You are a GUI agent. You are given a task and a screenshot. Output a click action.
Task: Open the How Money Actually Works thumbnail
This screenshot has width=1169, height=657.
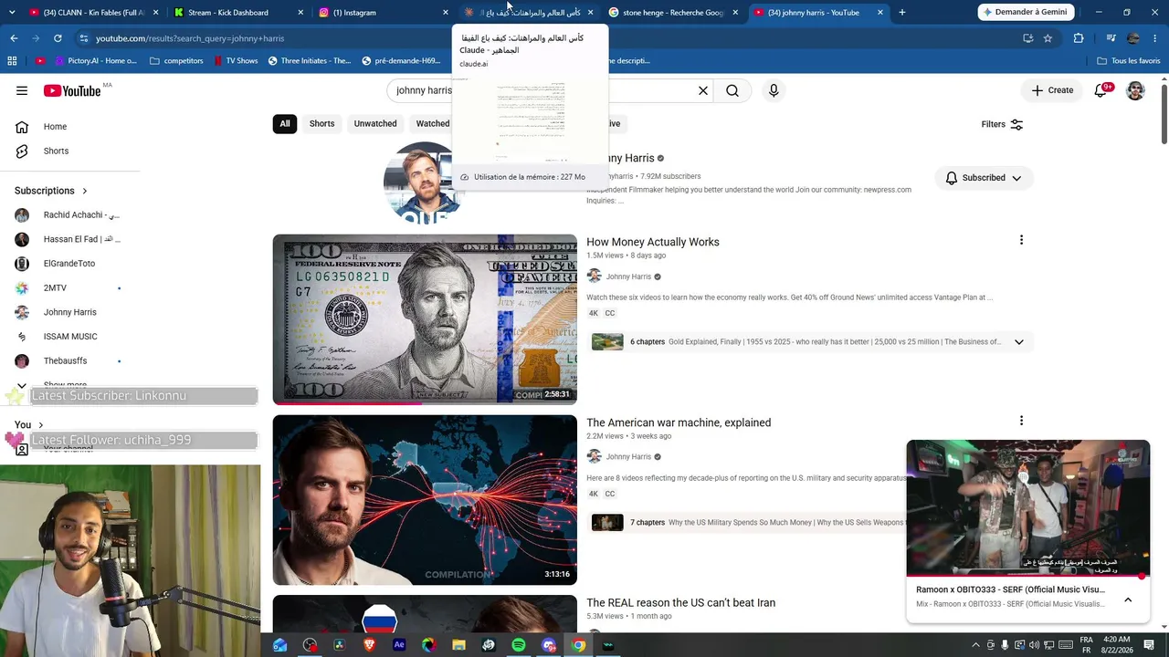click(x=425, y=319)
